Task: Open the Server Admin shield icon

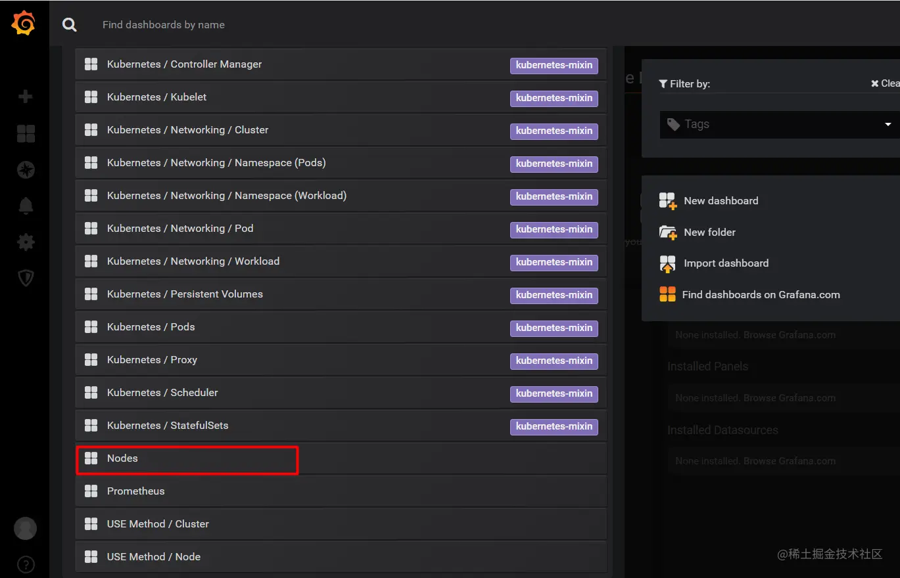Action: pyautogui.click(x=26, y=278)
